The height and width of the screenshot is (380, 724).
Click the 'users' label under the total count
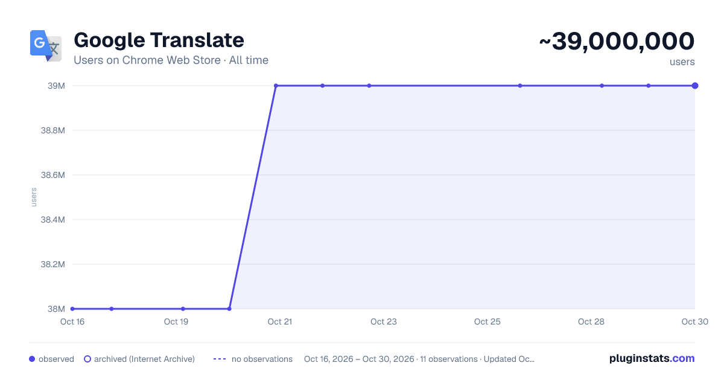pyautogui.click(x=682, y=62)
